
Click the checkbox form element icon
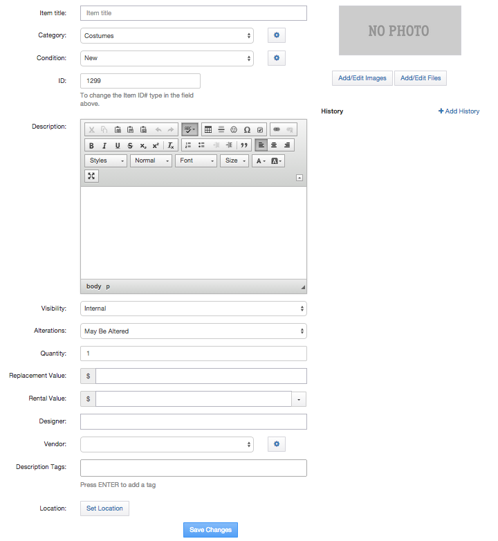(260, 130)
